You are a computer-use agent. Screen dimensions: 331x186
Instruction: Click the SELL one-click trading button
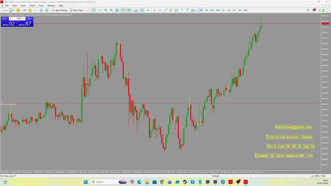pyautogui.click(x=5, y=19)
